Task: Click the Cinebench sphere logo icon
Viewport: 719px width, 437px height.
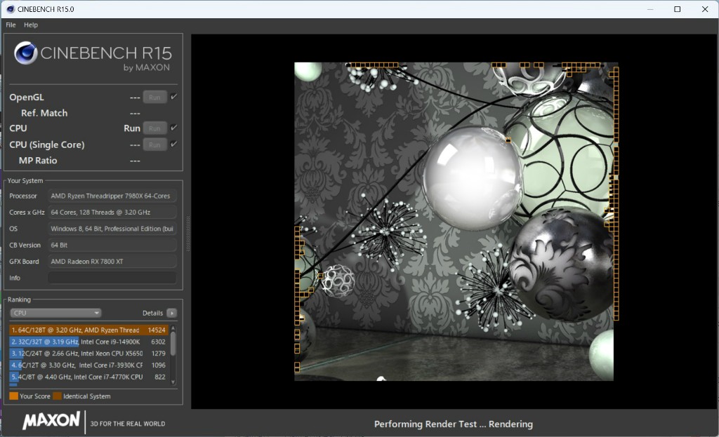Action: pyautogui.click(x=25, y=53)
